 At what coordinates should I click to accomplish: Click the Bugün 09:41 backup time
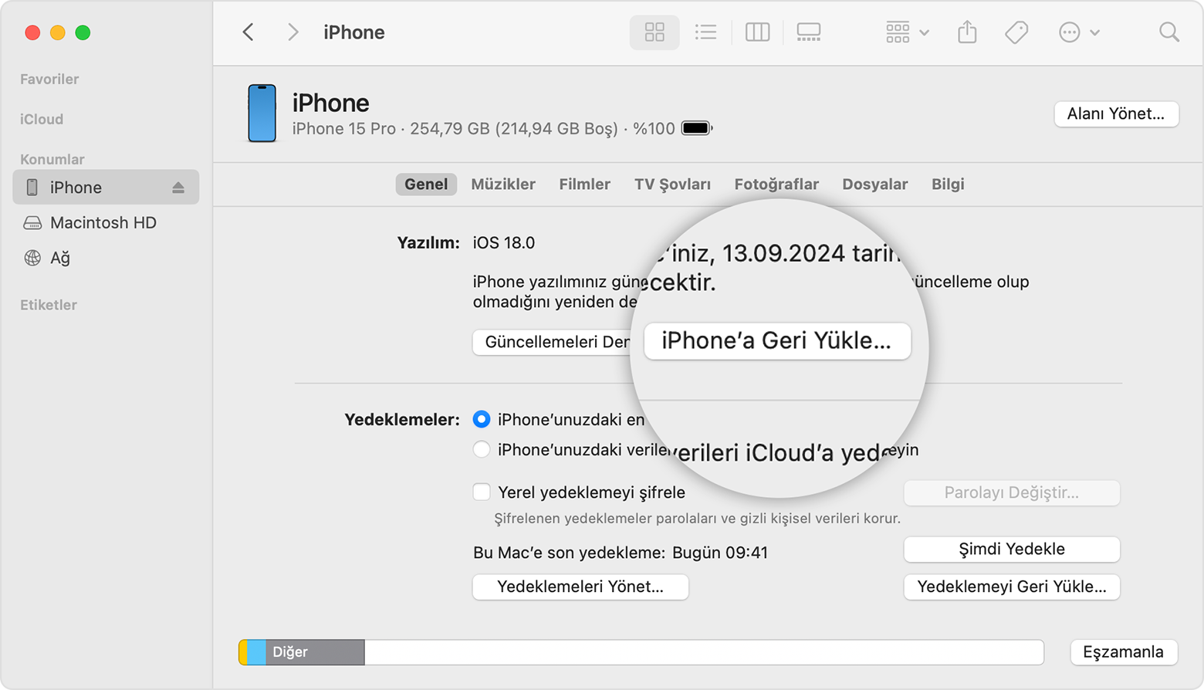[720, 553]
